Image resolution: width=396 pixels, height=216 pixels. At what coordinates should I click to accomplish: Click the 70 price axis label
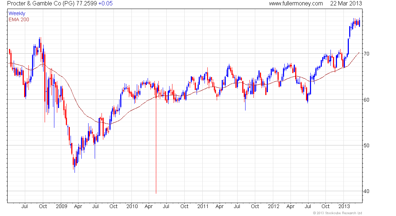click(x=366, y=54)
